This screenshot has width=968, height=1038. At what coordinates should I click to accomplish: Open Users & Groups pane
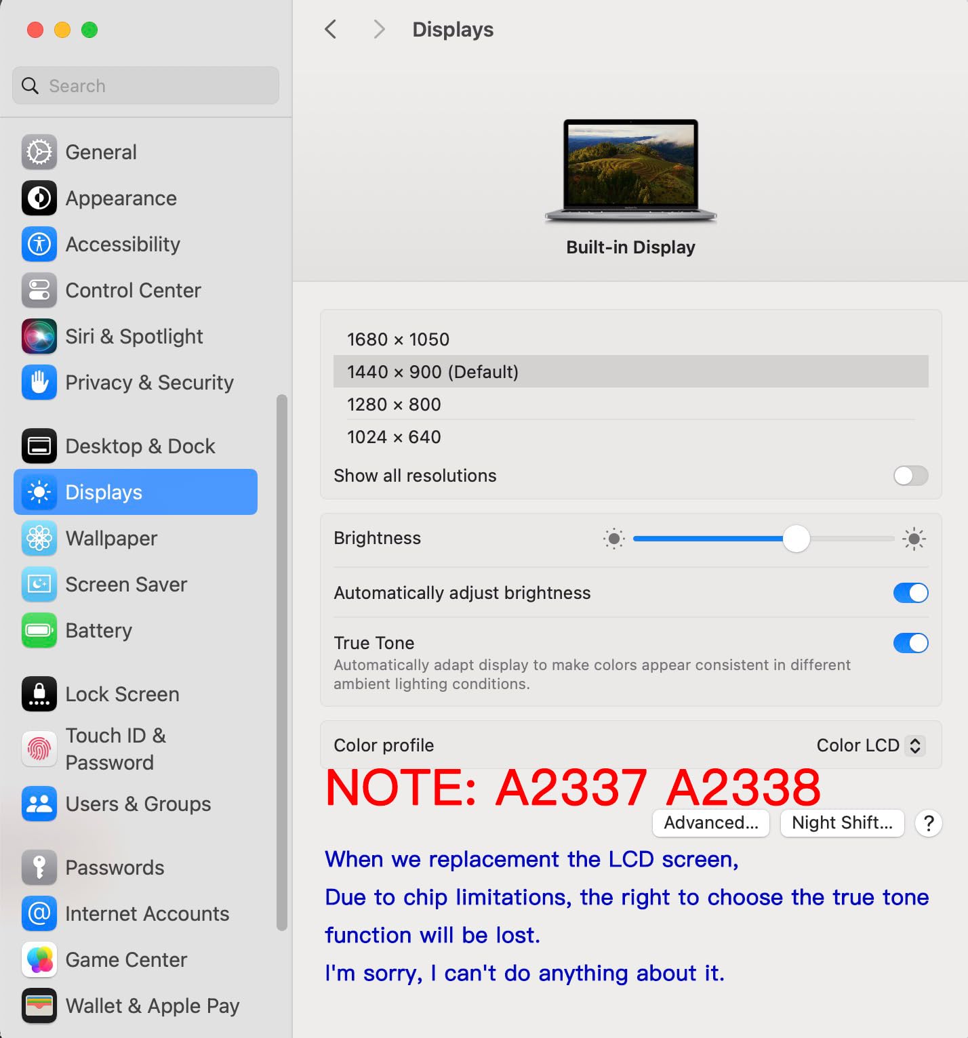138,804
